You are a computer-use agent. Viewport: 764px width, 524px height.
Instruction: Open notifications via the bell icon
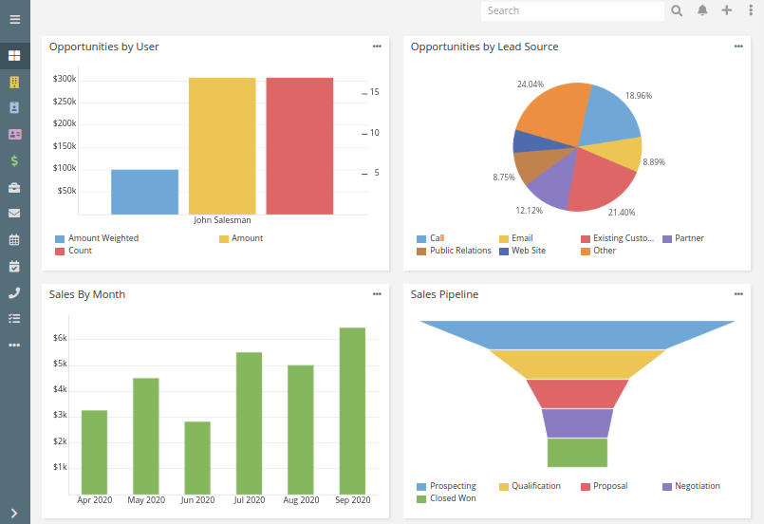(702, 10)
